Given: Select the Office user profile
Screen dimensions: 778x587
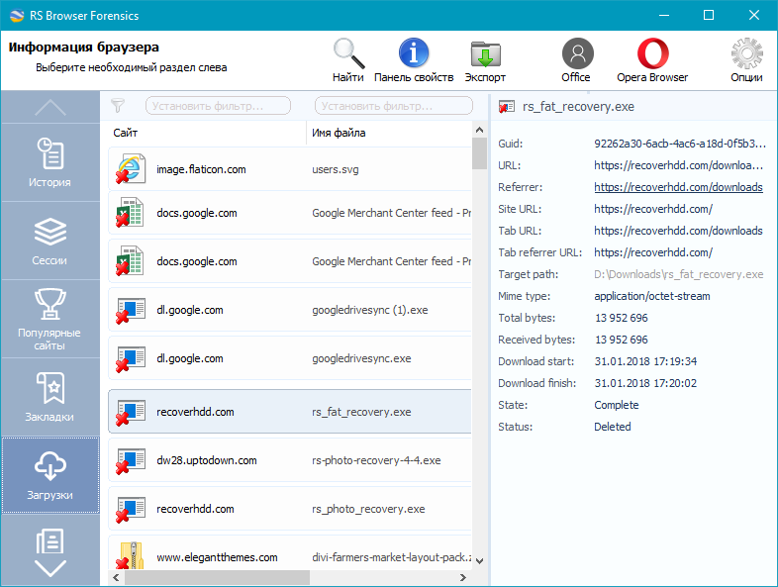Looking at the screenshot, I should coord(576,59).
